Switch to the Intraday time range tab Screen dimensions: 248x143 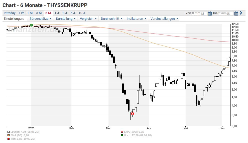click(10, 13)
